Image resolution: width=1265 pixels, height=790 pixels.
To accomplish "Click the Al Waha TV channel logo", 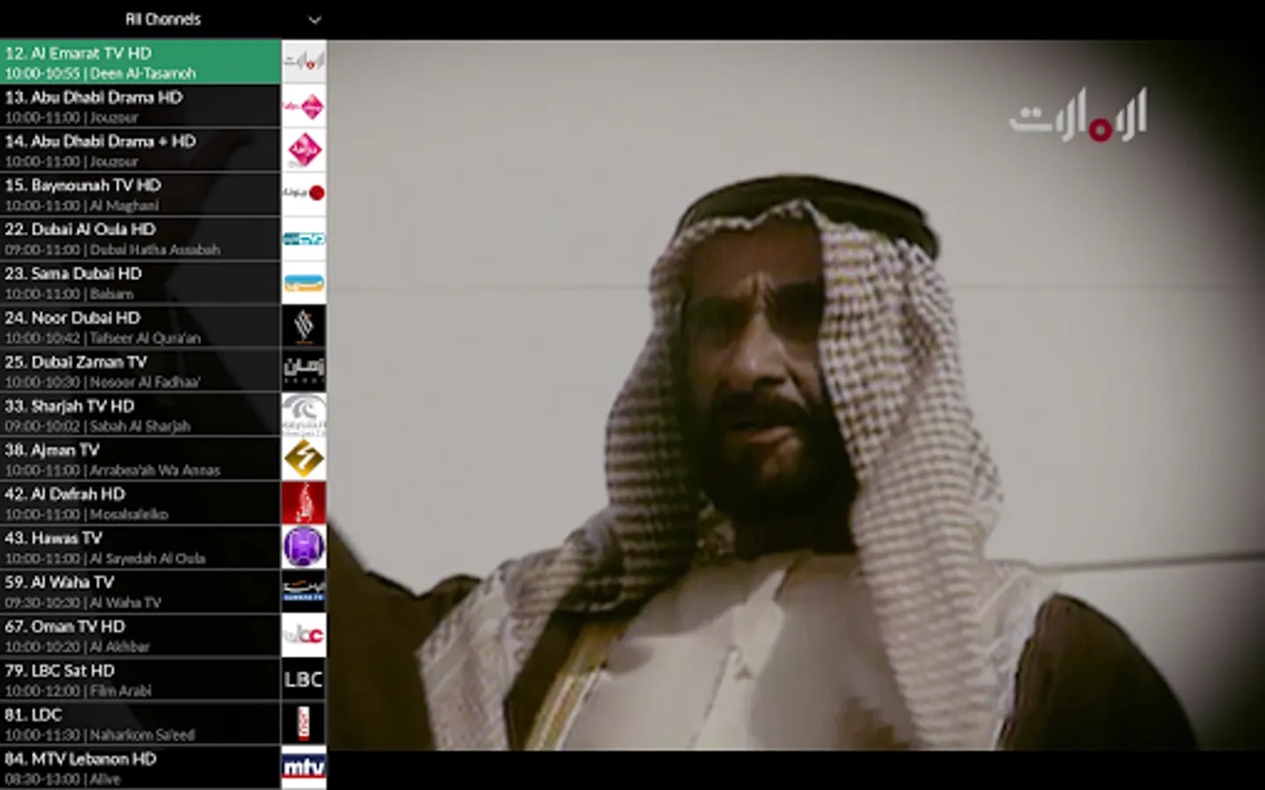I will [304, 591].
